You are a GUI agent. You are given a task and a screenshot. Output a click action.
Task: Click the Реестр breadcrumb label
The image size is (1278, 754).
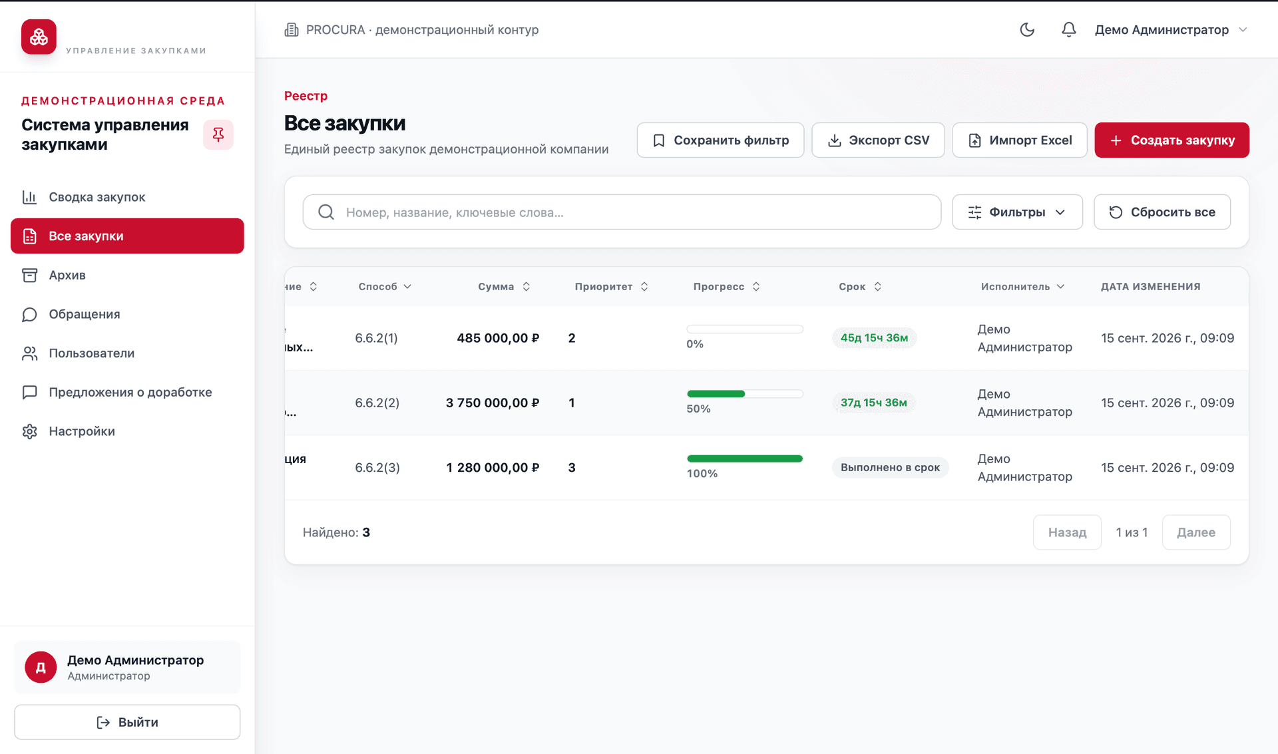tap(306, 96)
